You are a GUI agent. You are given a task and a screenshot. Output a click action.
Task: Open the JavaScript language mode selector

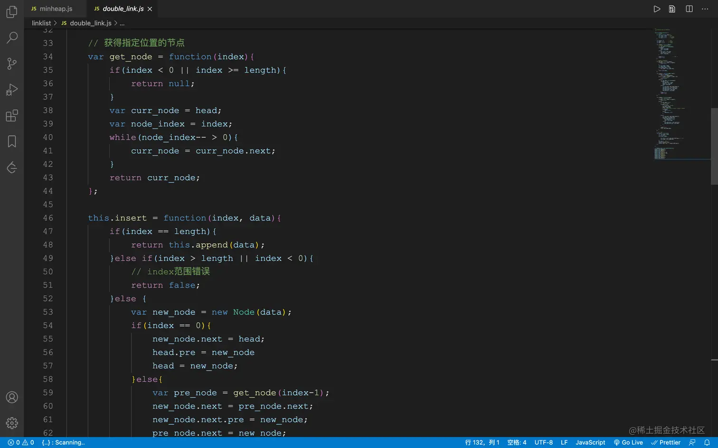pos(590,442)
